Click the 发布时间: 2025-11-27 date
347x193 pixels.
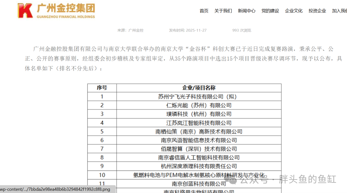(x=188, y=30)
